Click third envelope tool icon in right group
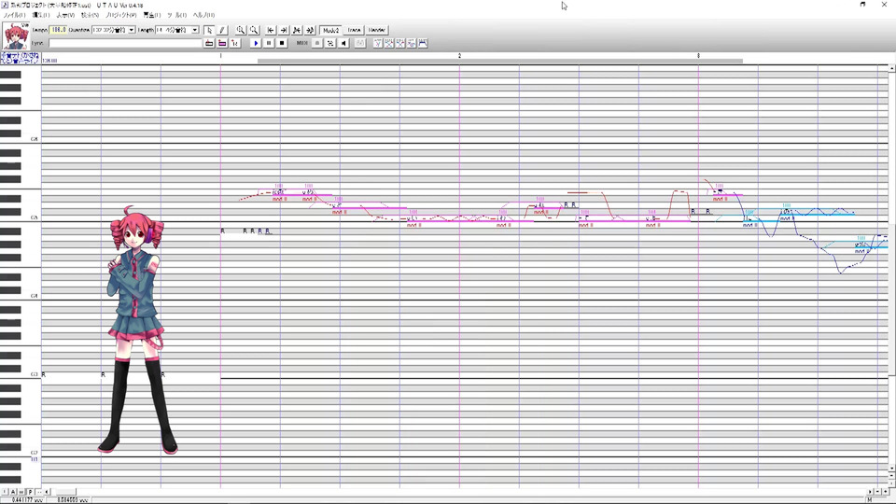 coord(400,43)
